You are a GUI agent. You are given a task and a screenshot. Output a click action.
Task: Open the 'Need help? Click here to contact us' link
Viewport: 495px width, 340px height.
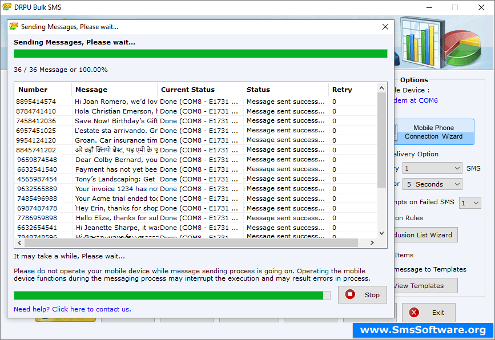click(x=73, y=309)
